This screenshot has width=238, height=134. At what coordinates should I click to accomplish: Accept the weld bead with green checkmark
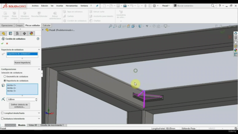pyautogui.click(x=2, y=44)
